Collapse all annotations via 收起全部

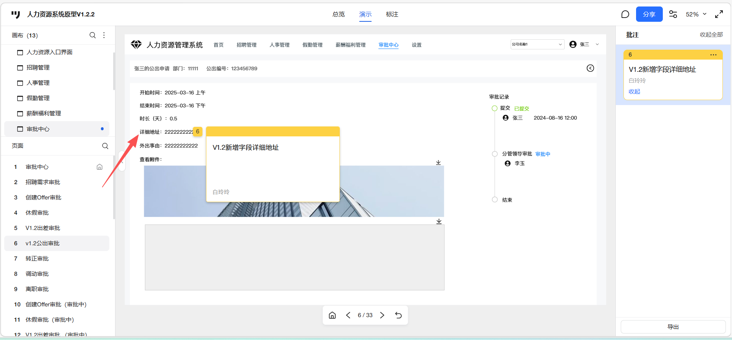click(x=711, y=35)
